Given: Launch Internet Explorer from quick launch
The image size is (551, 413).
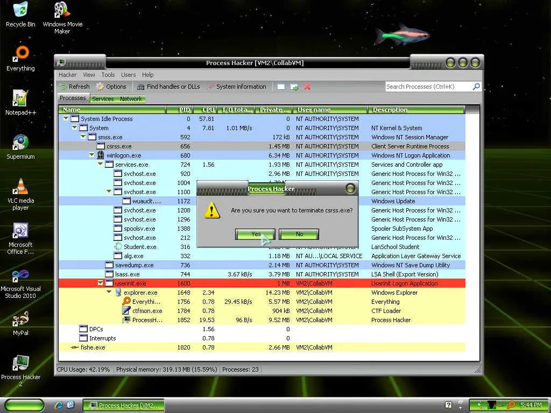Looking at the screenshot, I should [x=58, y=405].
